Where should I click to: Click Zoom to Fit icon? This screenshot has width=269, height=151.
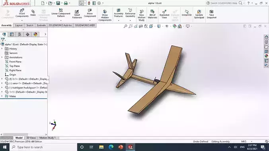pyautogui.click(x=125, y=26)
